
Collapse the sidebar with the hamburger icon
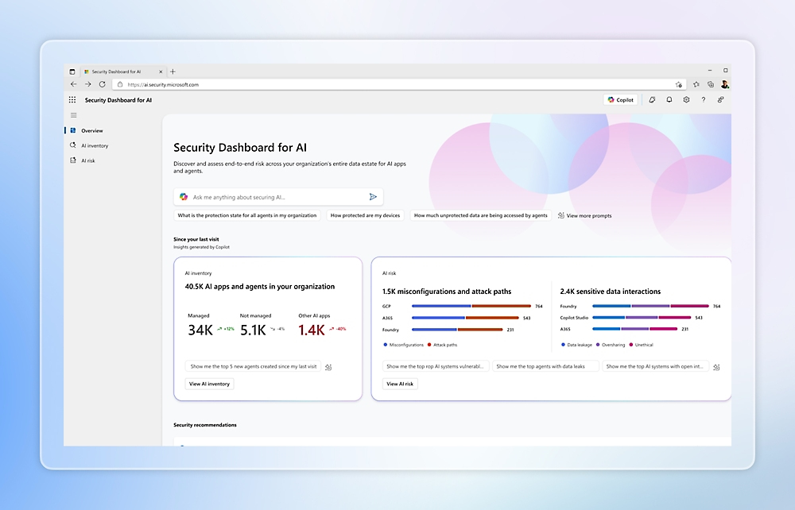[74, 115]
